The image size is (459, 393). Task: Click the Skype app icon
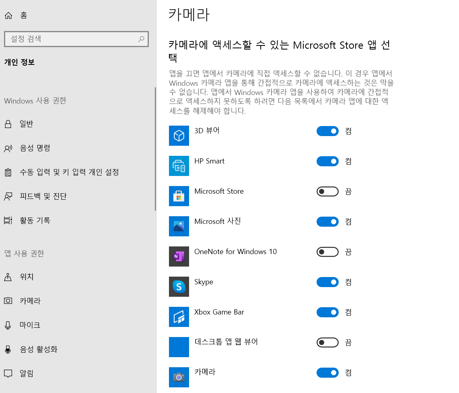point(179,287)
